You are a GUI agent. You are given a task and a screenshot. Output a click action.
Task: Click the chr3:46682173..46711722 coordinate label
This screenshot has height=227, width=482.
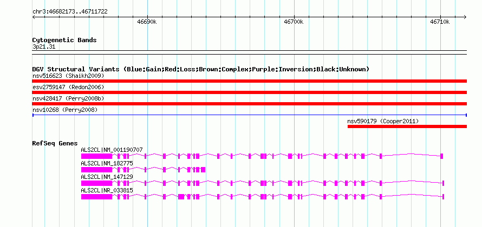70,12
